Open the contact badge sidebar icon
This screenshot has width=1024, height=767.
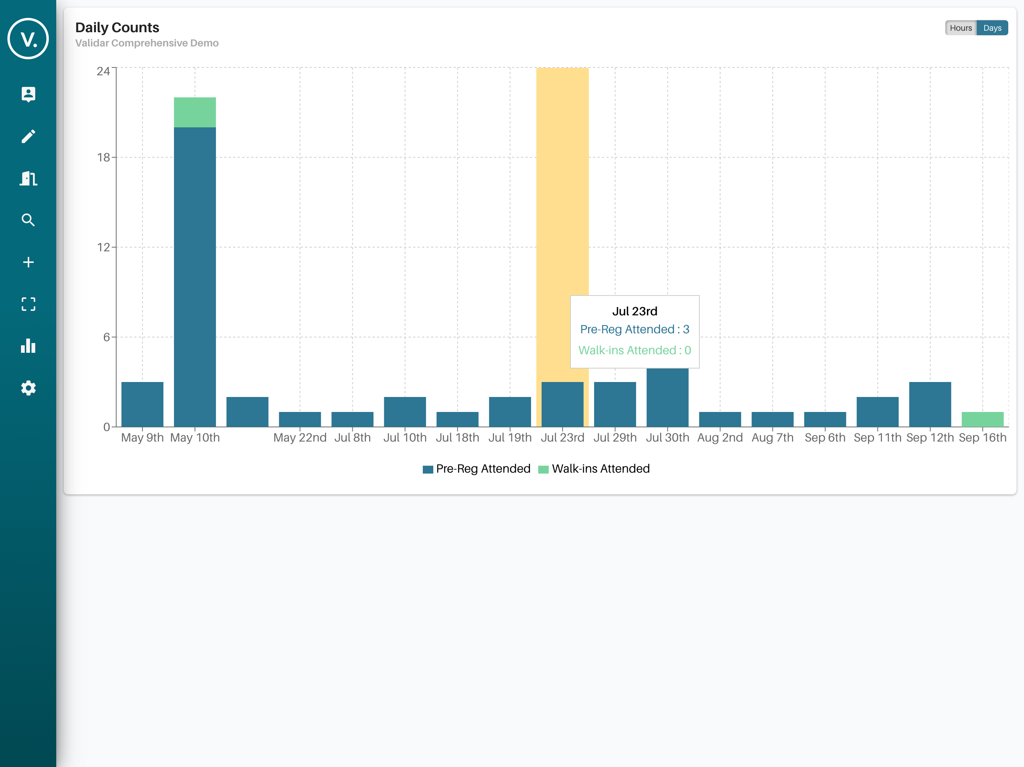(28, 94)
